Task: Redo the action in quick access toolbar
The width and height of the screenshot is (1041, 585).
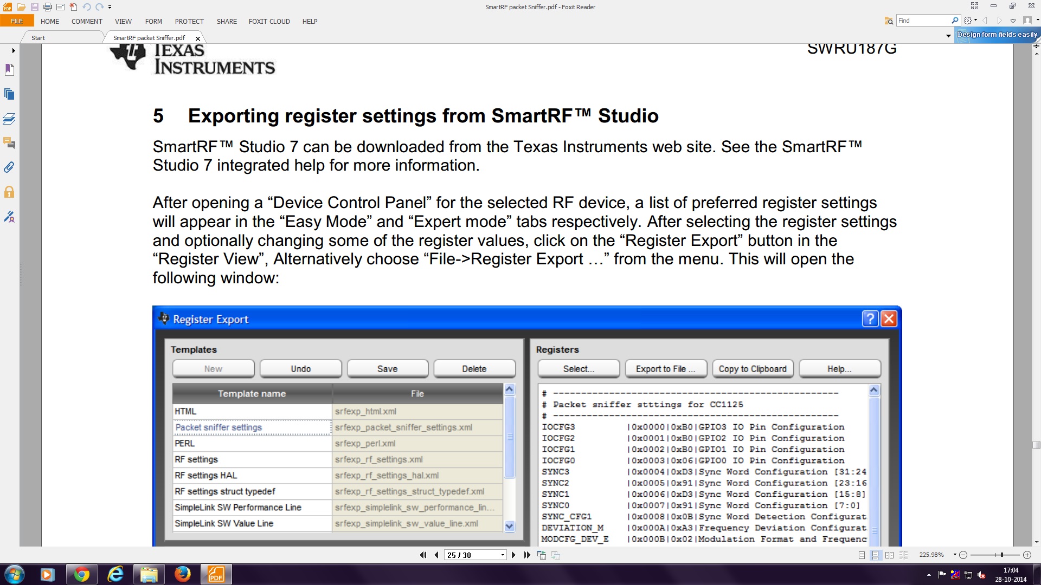Action: [x=100, y=7]
